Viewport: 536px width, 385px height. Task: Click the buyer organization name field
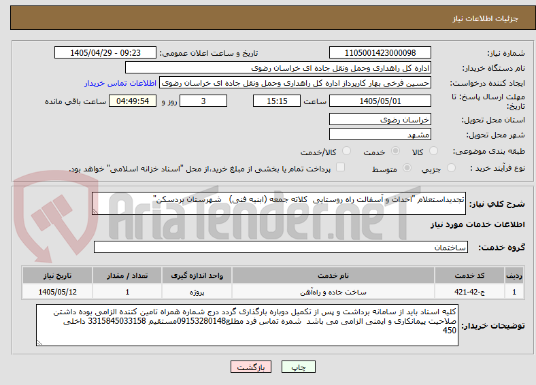coord(278,68)
